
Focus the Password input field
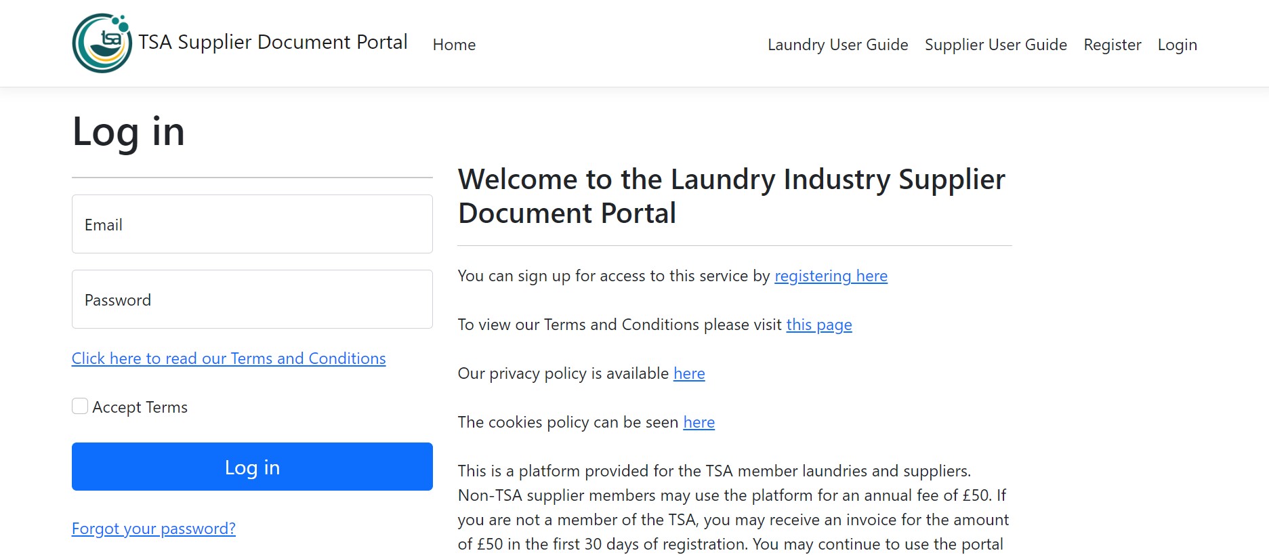pos(252,300)
